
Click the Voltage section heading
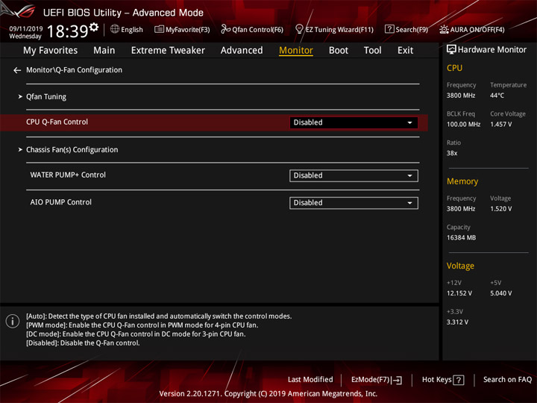pyautogui.click(x=460, y=266)
